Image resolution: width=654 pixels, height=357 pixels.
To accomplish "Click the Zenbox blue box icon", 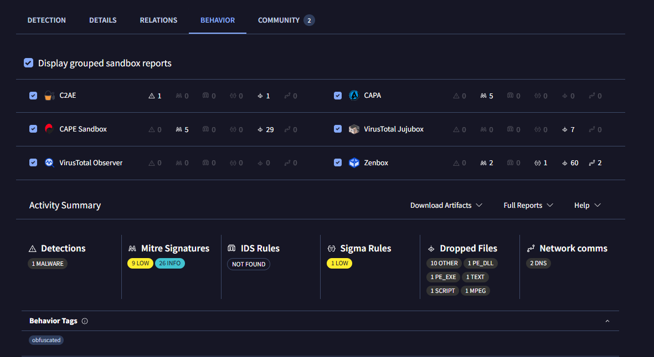I will click(x=354, y=162).
